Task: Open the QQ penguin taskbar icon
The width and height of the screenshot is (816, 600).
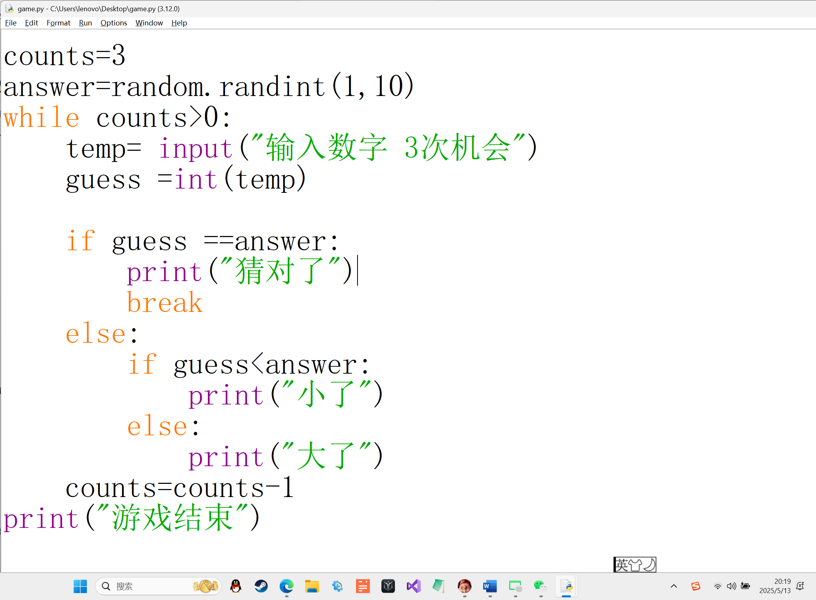Action: pyautogui.click(x=236, y=587)
